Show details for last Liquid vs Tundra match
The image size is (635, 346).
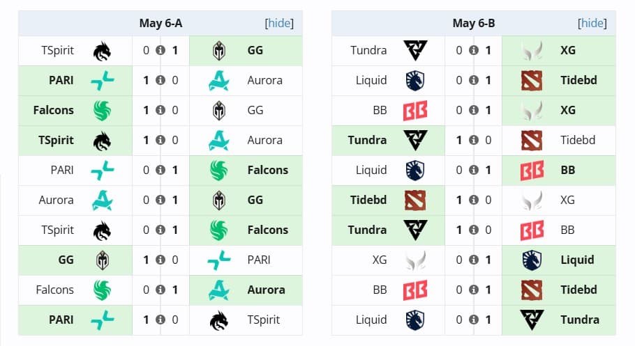pos(473,320)
